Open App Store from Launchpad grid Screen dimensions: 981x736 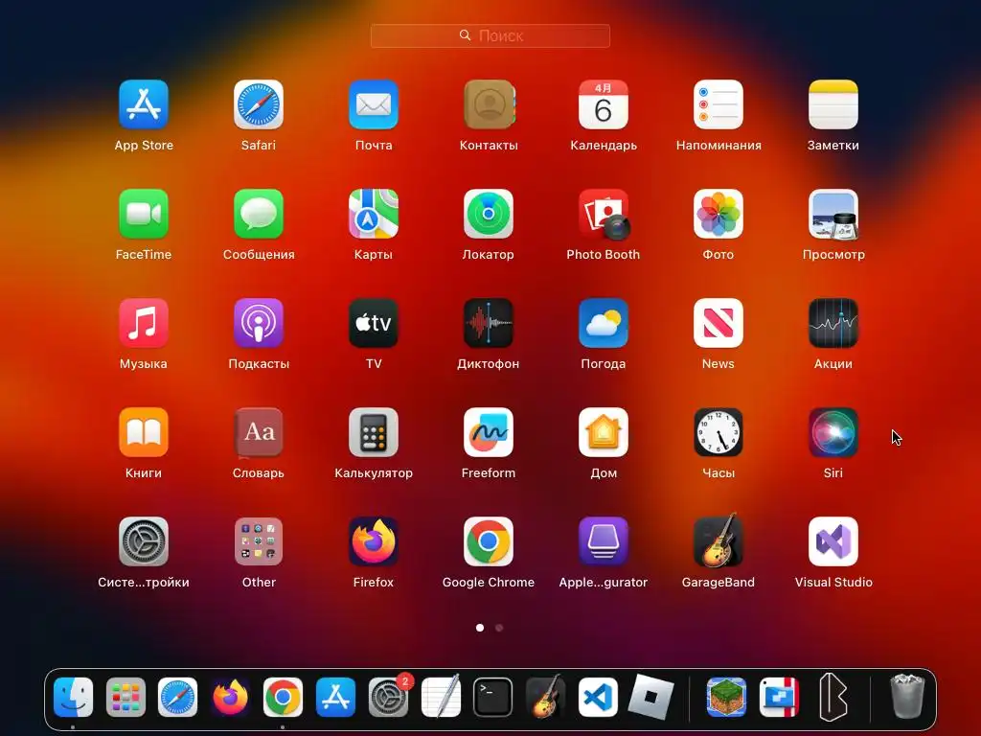tap(144, 104)
